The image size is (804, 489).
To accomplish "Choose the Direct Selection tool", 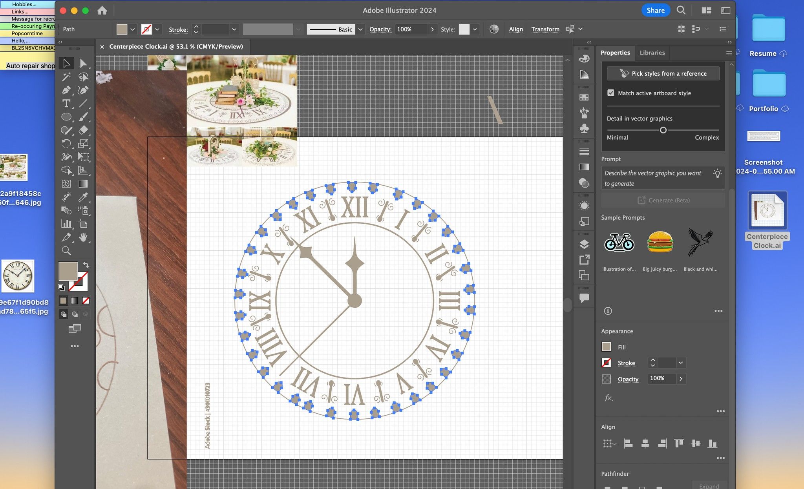I will [x=83, y=63].
